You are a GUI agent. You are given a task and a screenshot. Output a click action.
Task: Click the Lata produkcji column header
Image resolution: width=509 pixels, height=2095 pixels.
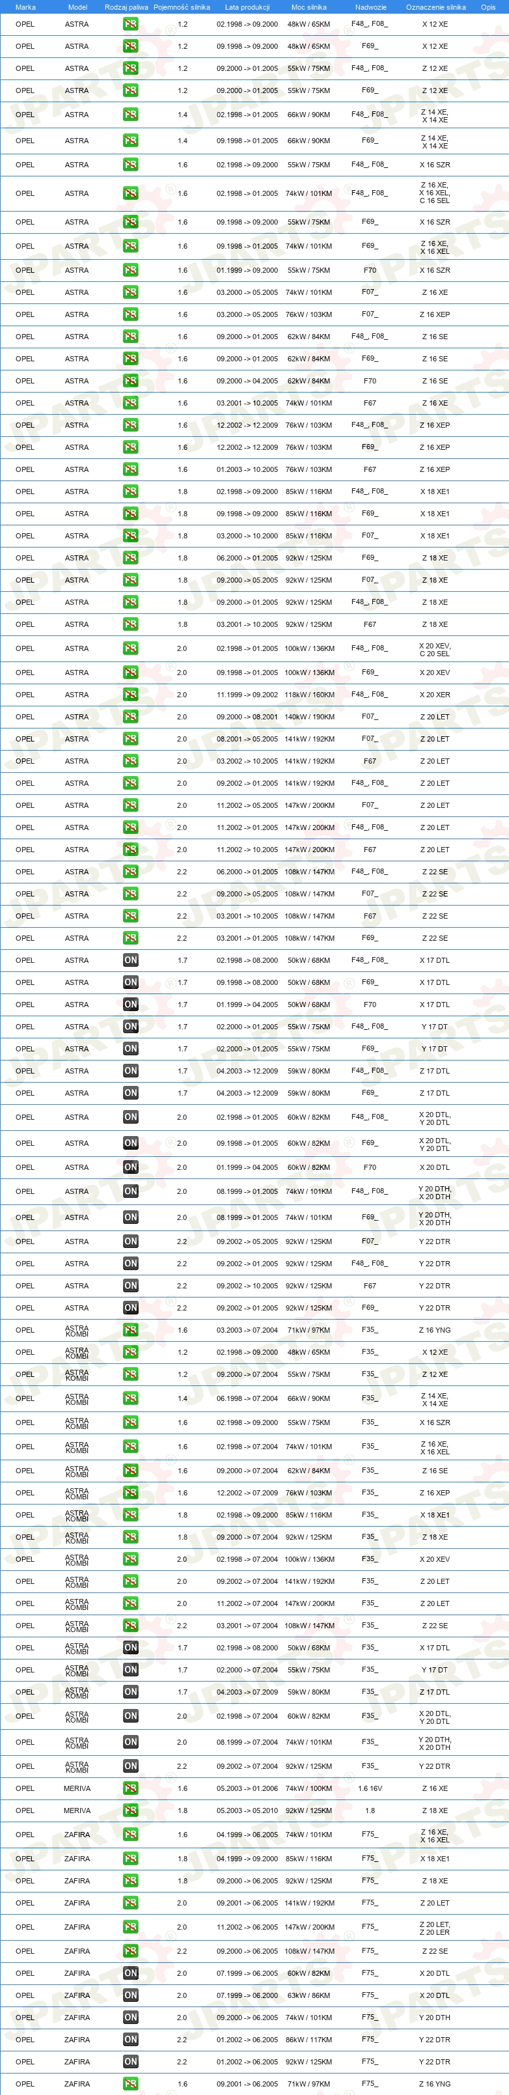[x=247, y=7]
